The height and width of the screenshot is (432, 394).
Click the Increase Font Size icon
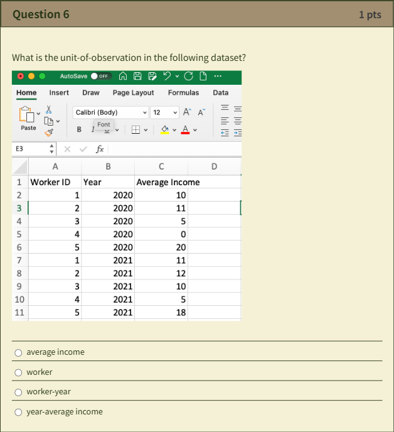[x=187, y=112]
